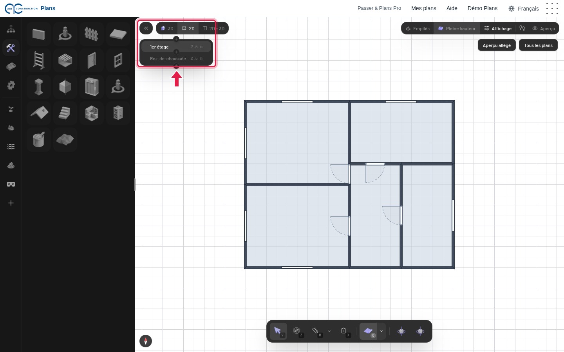The height and width of the screenshot is (352, 564).
Task: Select the Rez-de-chaussée floor row
Action: (176, 59)
